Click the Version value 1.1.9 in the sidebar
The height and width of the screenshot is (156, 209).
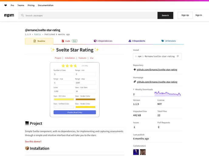[136, 104]
